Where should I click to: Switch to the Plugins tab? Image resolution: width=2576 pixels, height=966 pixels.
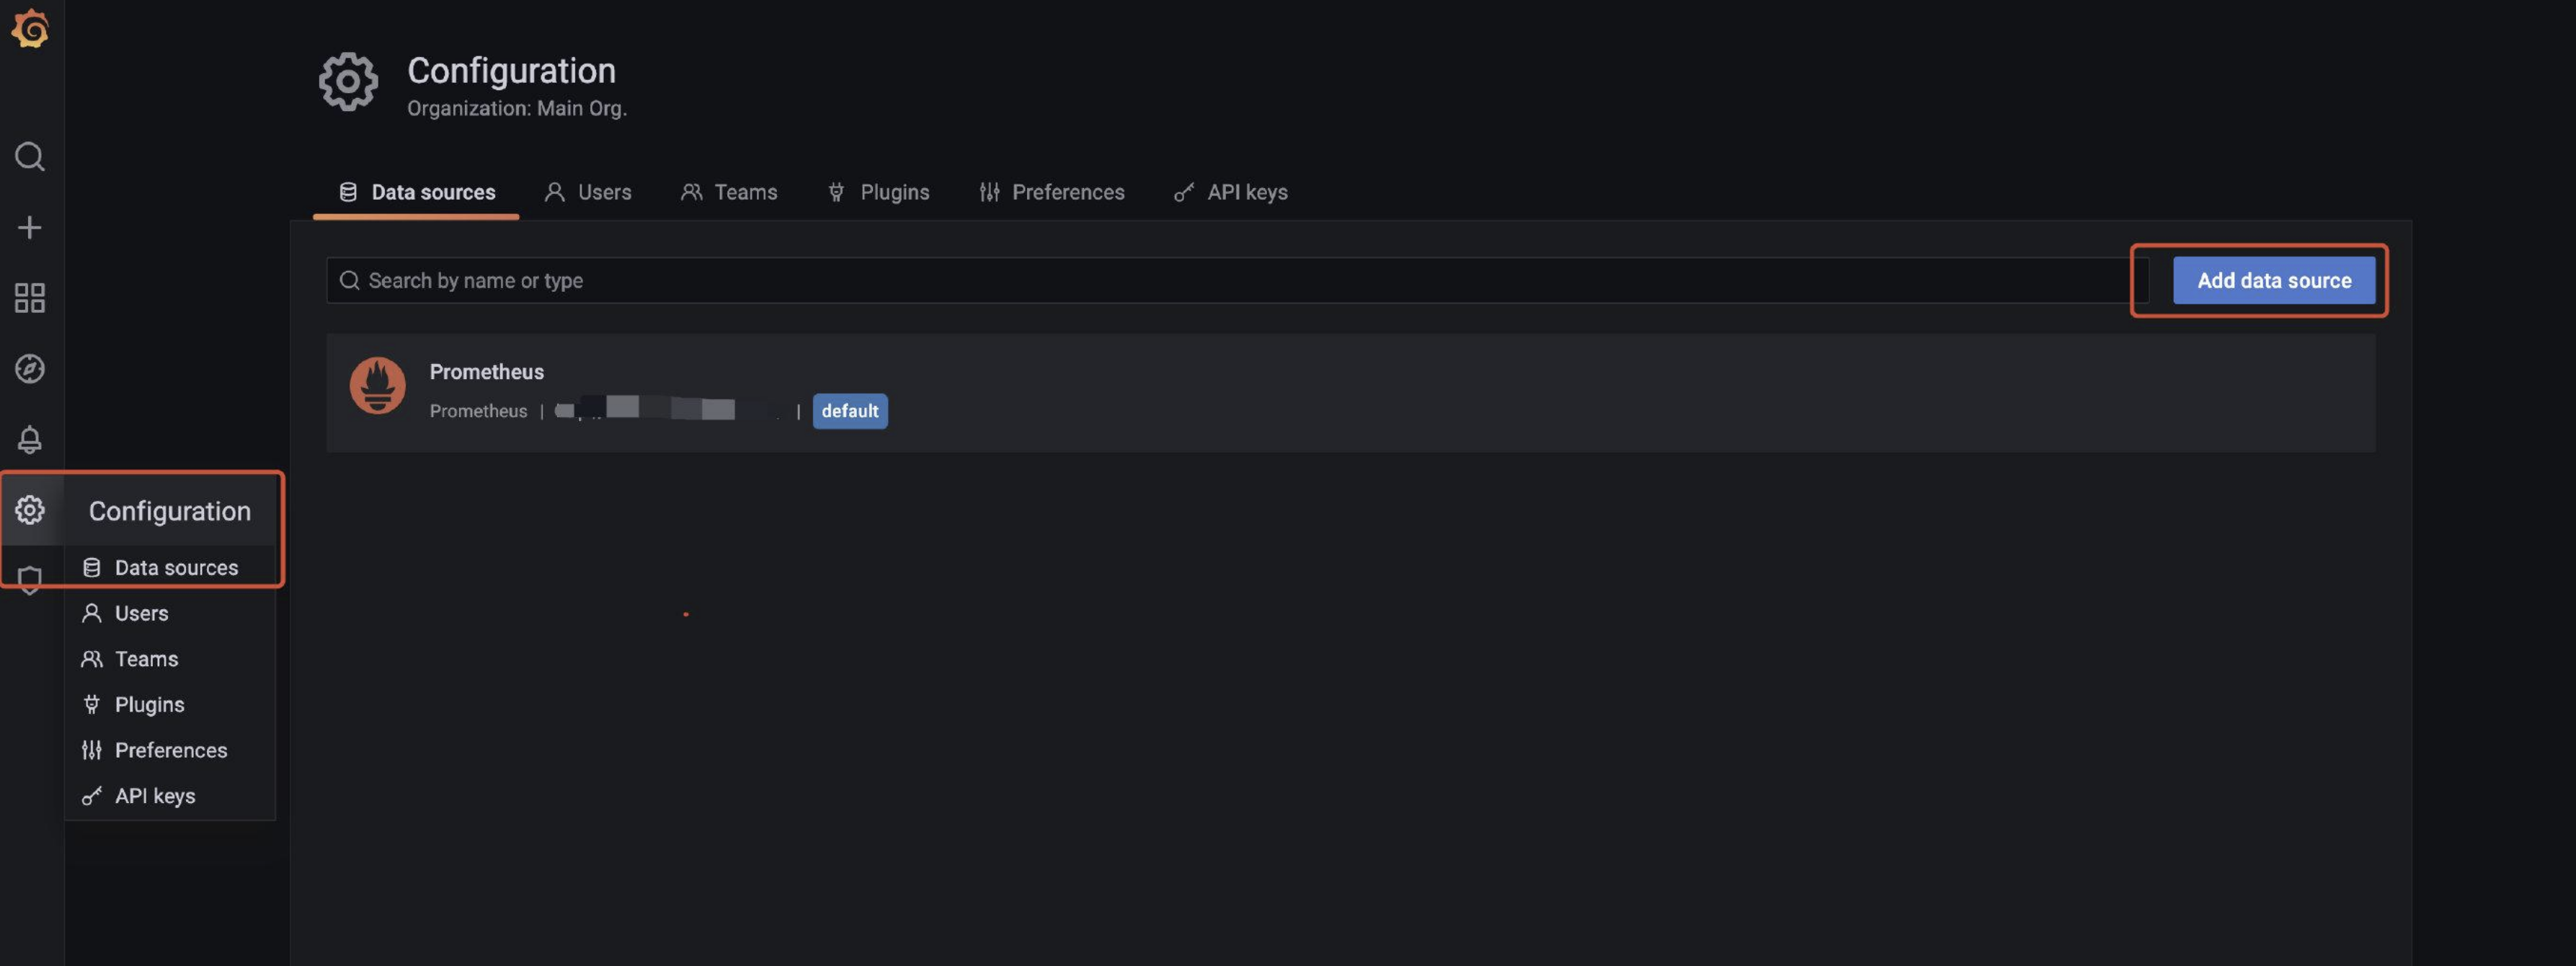(x=878, y=192)
